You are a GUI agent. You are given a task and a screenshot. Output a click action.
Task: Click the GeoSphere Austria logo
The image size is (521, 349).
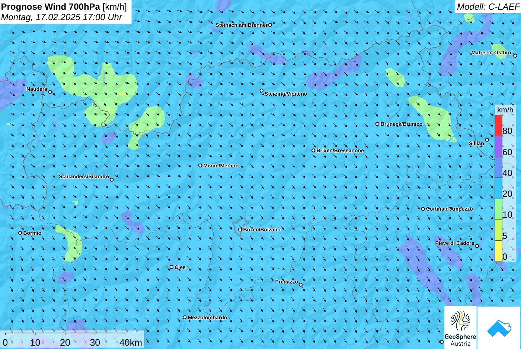(x=460, y=327)
